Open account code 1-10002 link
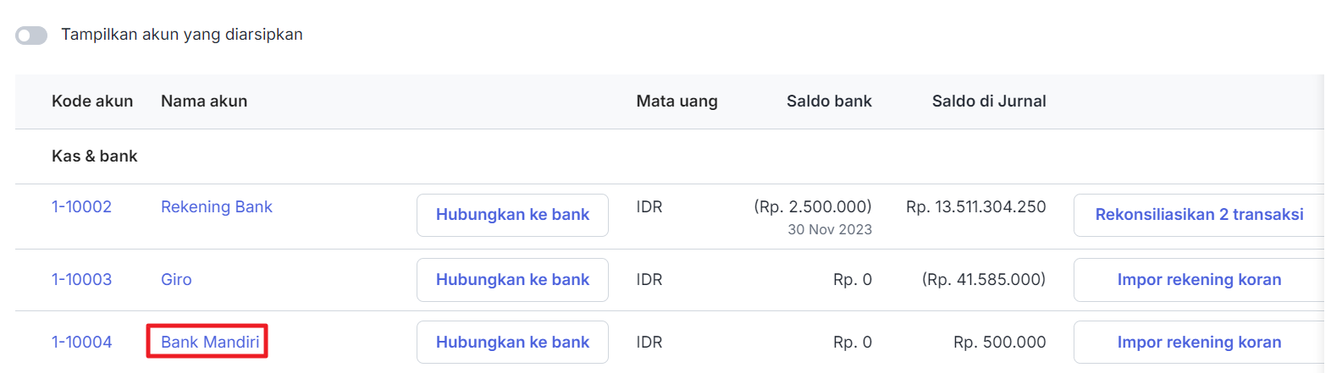Image resolution: width=1342 pixels, height=373 pixels. (81, 206)
